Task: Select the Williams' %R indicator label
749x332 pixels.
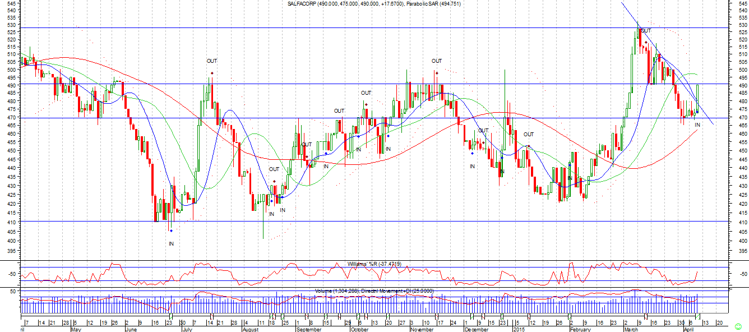Action: click(374, 264)
